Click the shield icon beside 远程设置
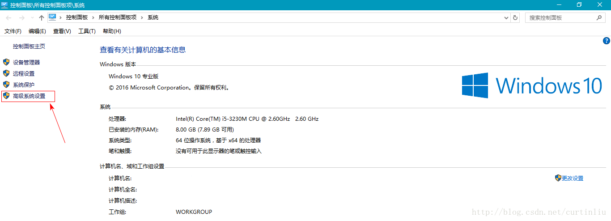Screen dimensions: 611x221 pos(6,73)
